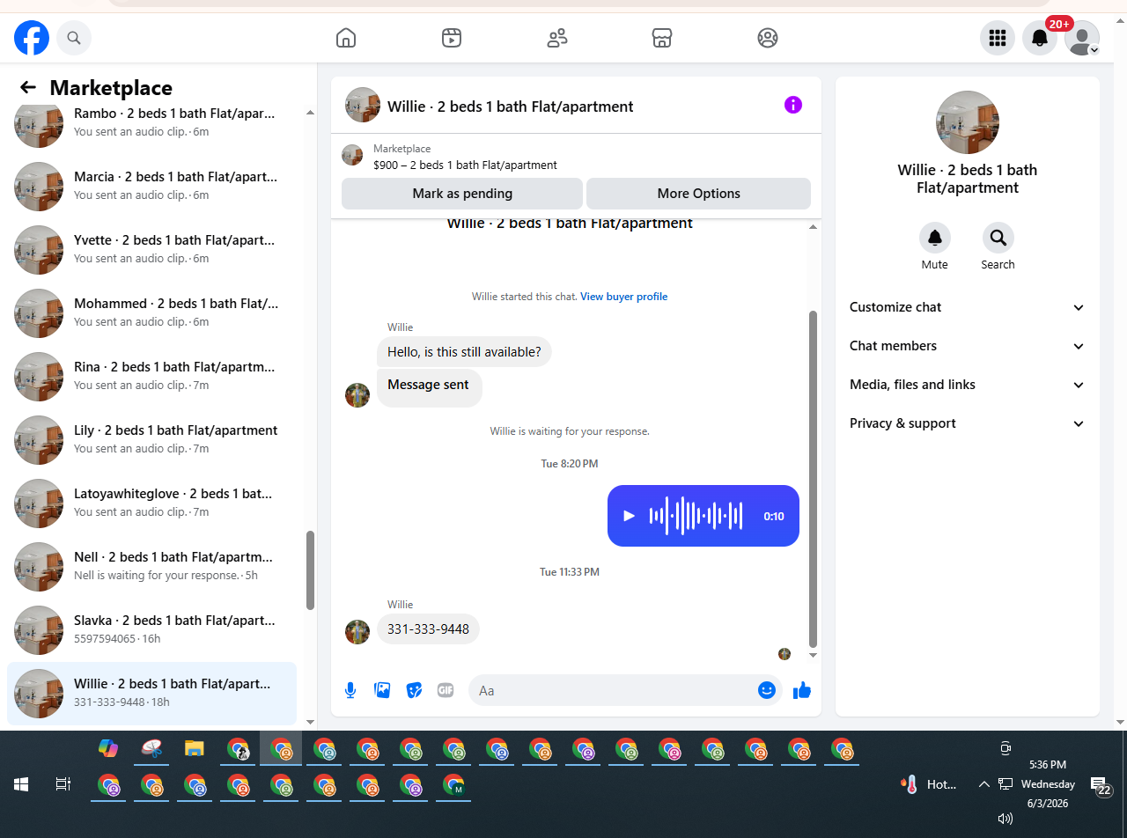Screen dimensions: 1127x838
Task: Open the Groups tab in top navigation
Action: coord(768,38)
